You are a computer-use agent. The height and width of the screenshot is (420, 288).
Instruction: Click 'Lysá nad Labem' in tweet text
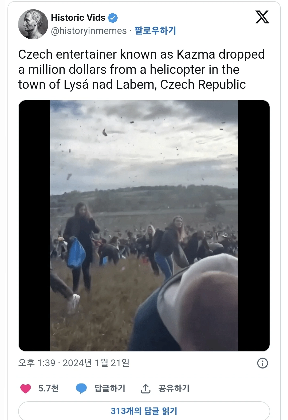pos(110,85)
